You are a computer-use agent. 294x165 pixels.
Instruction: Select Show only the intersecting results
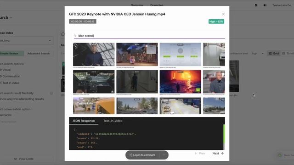22,99
